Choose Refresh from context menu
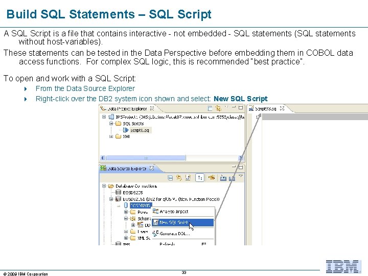Viewport: 368px width, 276px height. point(183,244)
